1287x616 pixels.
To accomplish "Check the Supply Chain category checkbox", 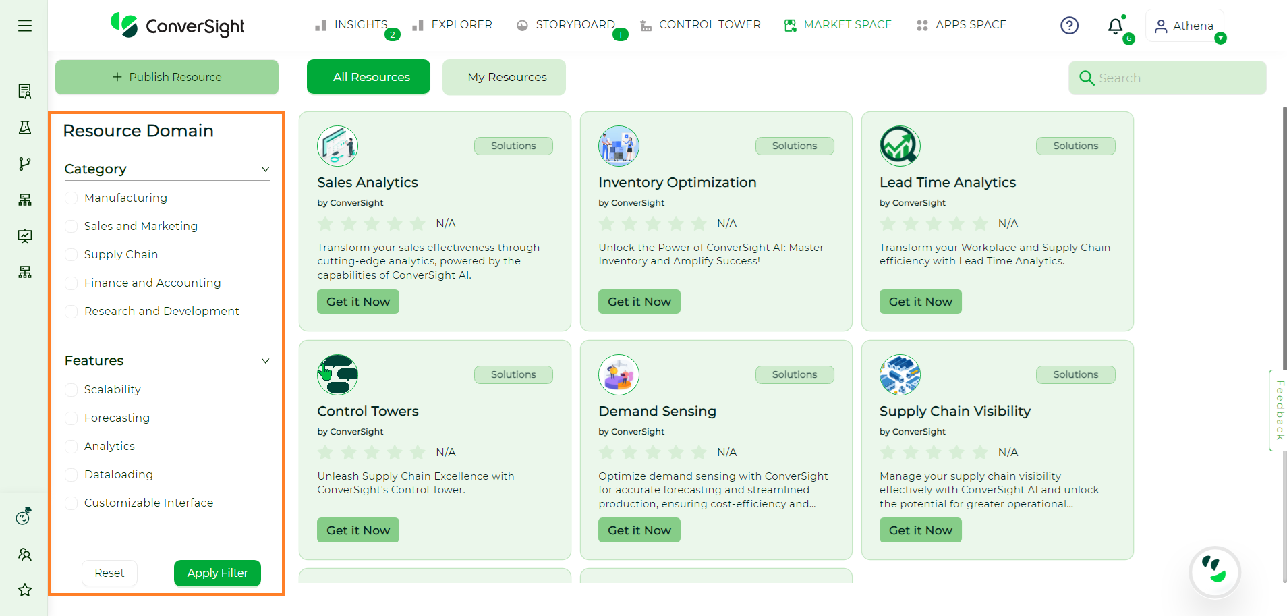I will [x=71, y=254].
